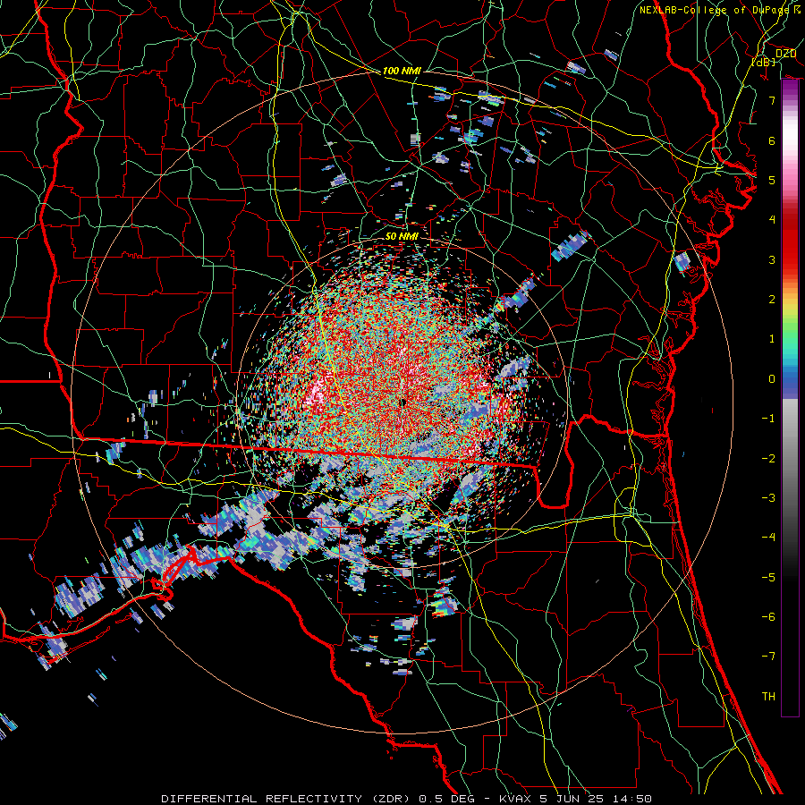Click the 4 value on color scale
Viewport: 805px width, 805px height.
(772, 220)
